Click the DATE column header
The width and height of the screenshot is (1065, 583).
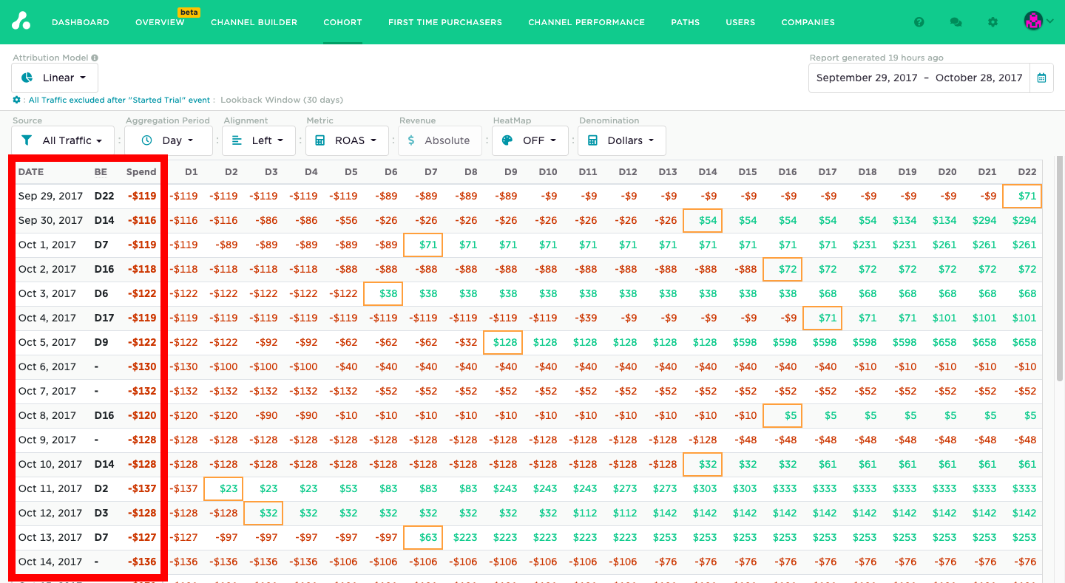[31, 172]
